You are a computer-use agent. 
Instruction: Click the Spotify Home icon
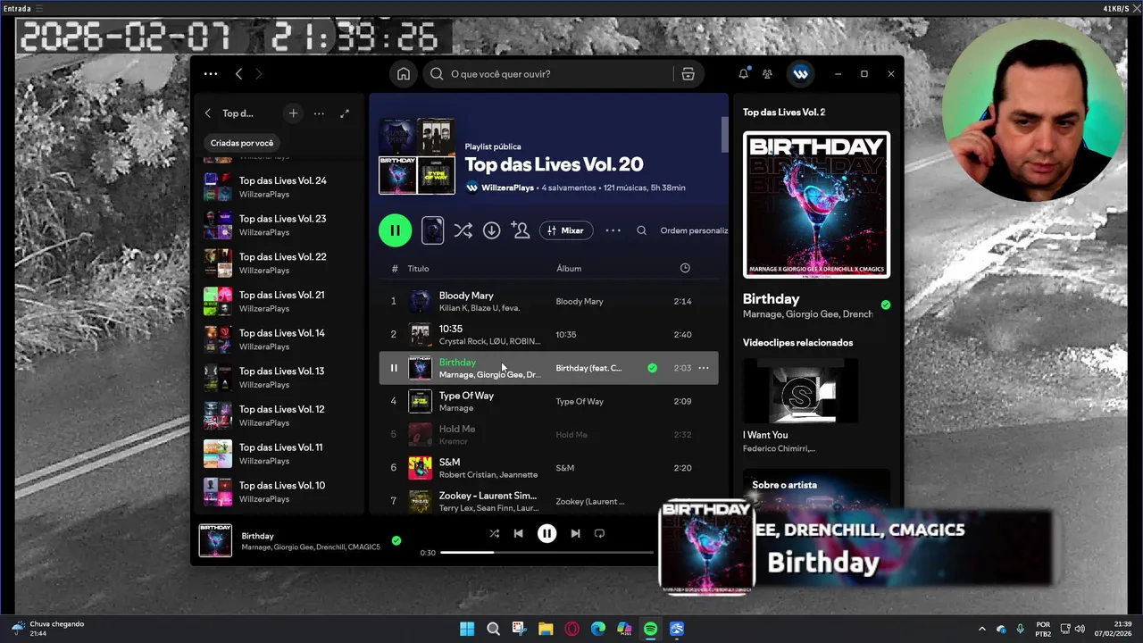tap(404, 74)
